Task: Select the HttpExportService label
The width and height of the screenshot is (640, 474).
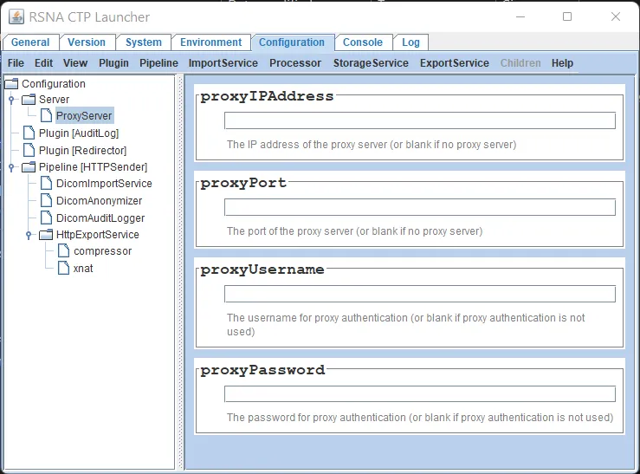Action: tap(98, 235)
